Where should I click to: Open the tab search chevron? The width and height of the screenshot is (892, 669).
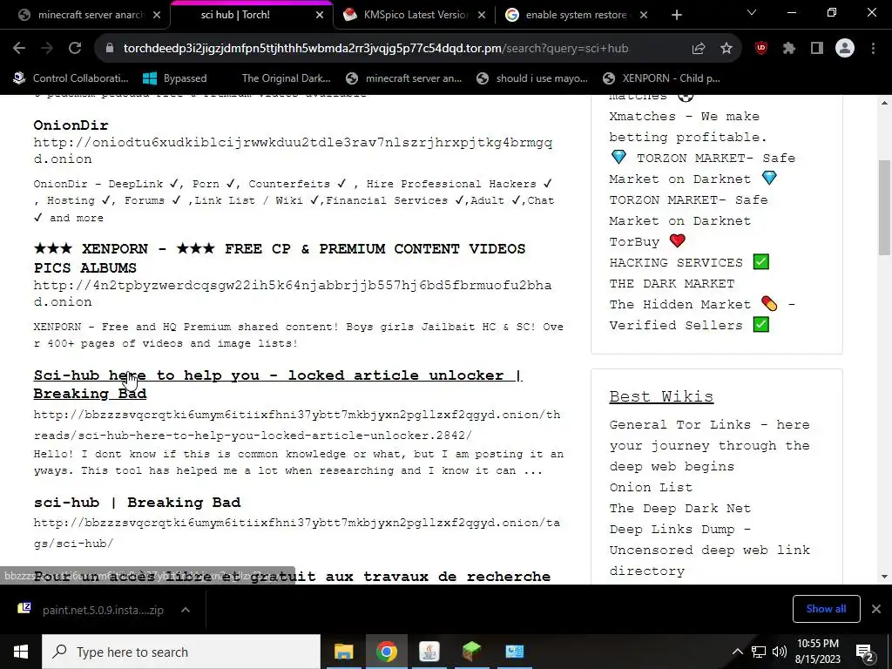[x=752, y=12]
